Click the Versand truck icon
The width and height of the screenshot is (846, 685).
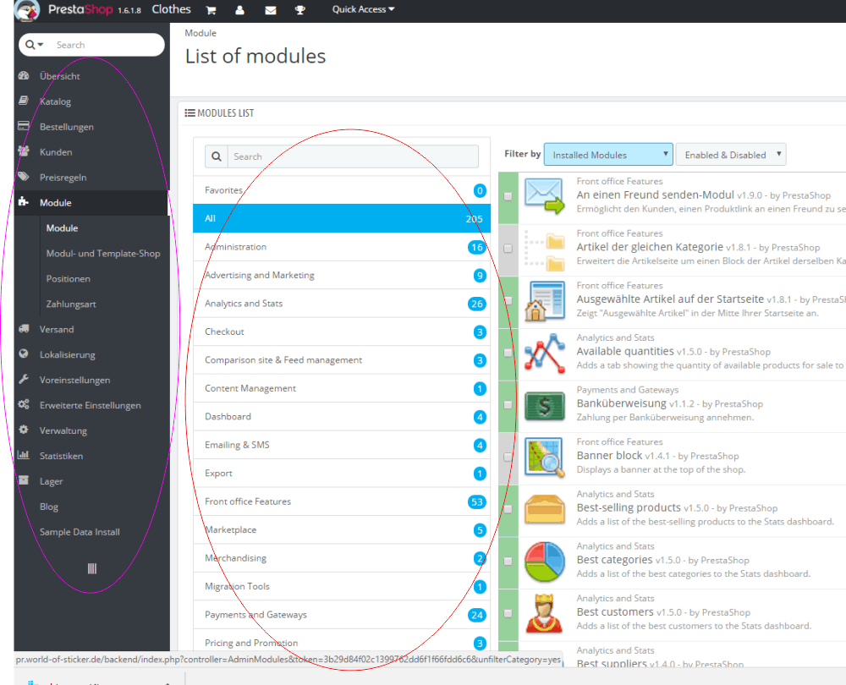pyautogui.click(x=24, y=329)
